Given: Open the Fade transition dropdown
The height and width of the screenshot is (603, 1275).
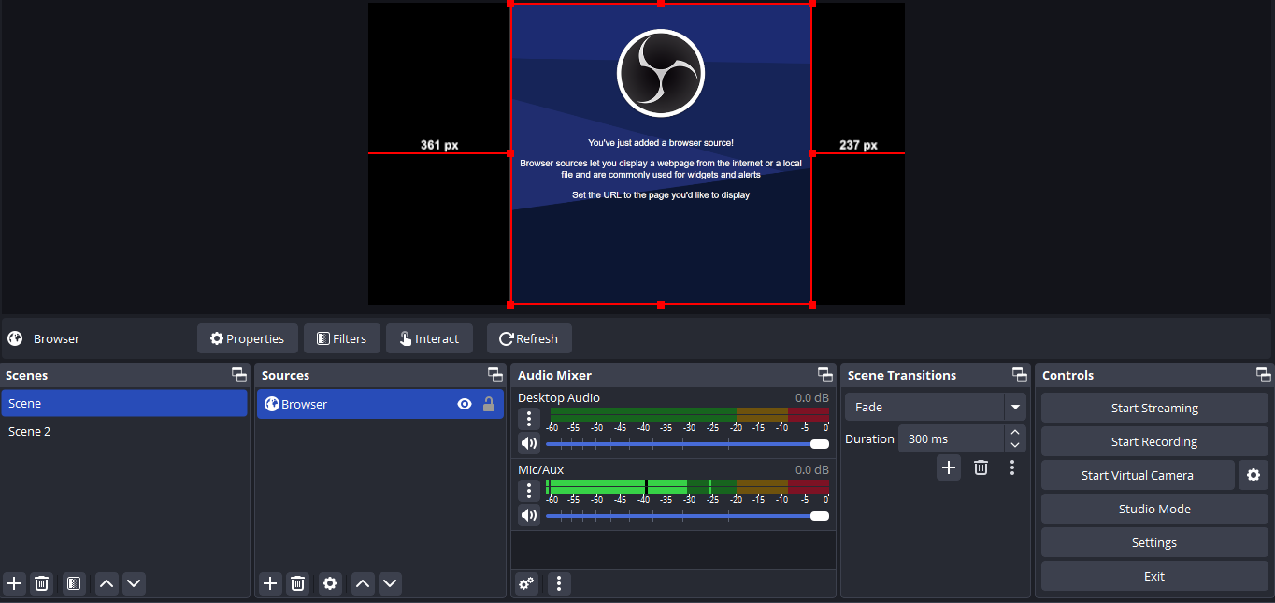Looking at the screenshot, I should point(1014,407).
